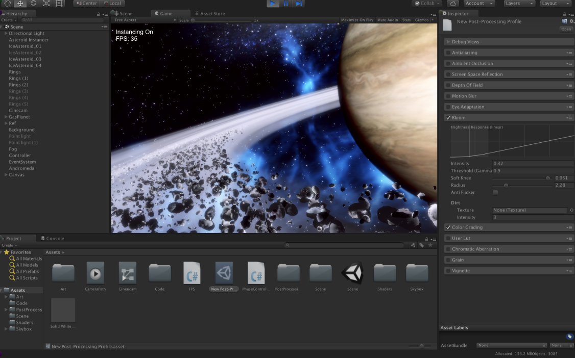Disable the Bloom effect checkbox
Viewport: 575px width, 358px height.
[448, 118]
